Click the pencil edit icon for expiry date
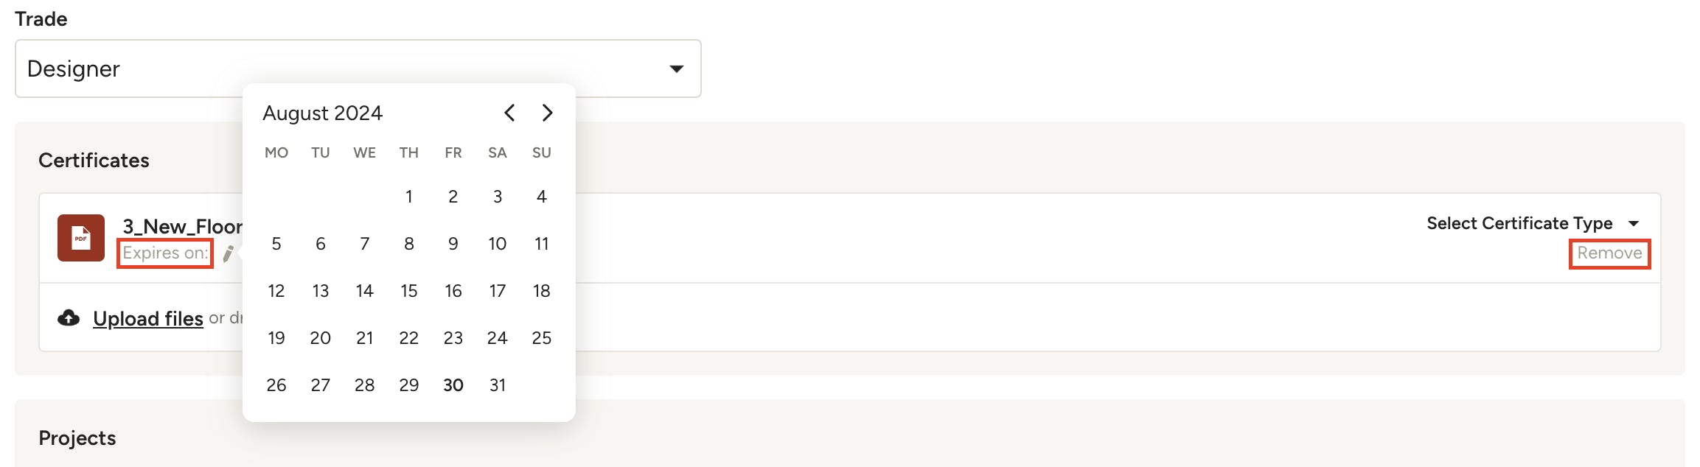Image resolution: width=1700 pixels, height=467 pixels. coord(229,253)
